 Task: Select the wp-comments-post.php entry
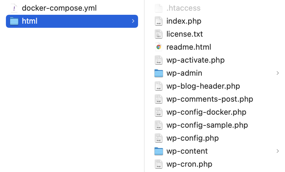click(x=217, y=99)
